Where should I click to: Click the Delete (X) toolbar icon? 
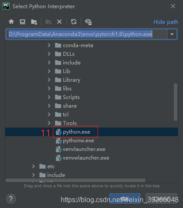(x=59, y=22)
